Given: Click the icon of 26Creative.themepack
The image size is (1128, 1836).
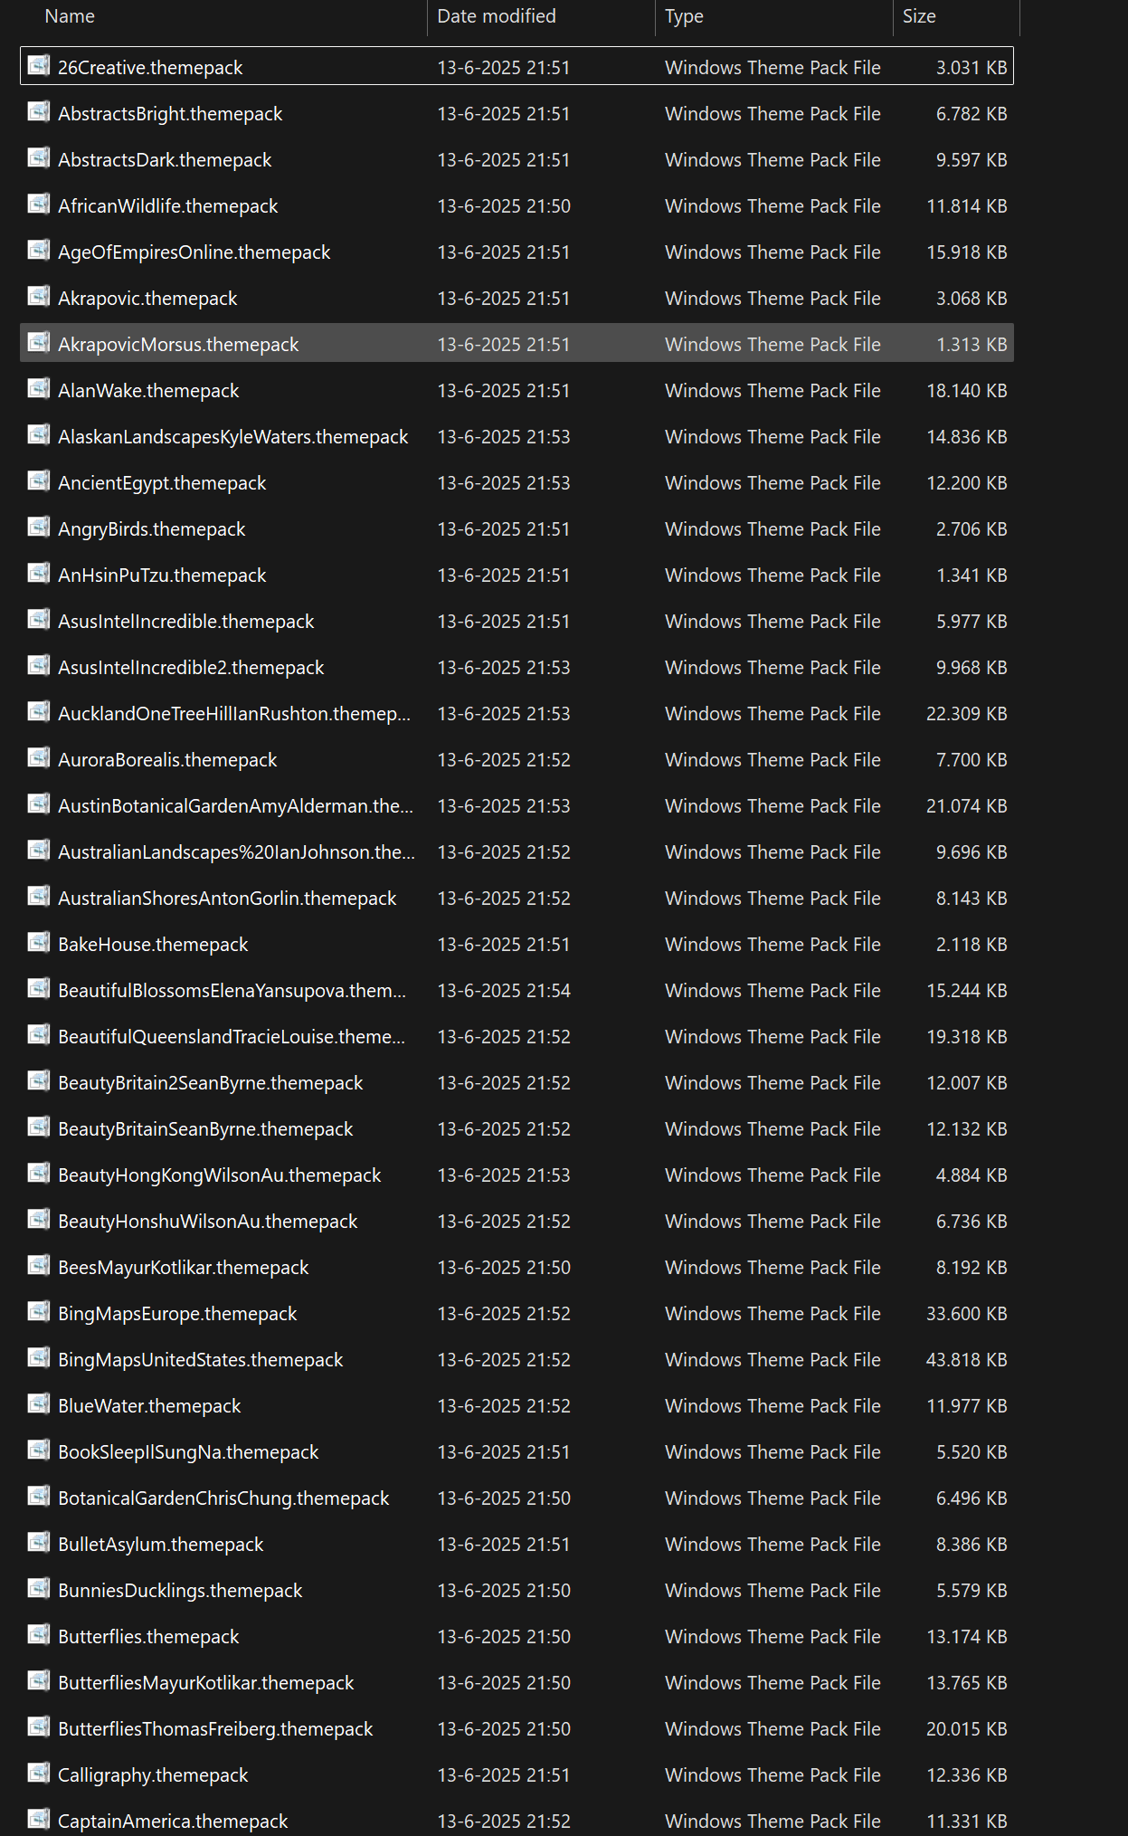Looking at the screenshot, I should click(x=38, y=66).
